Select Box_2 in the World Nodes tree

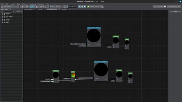(x=7, y=22)
